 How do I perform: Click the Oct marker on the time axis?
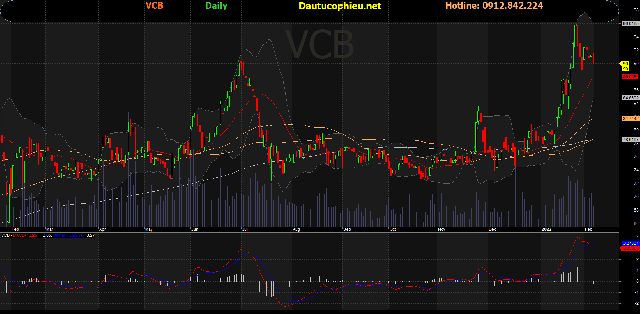(393, 229)
